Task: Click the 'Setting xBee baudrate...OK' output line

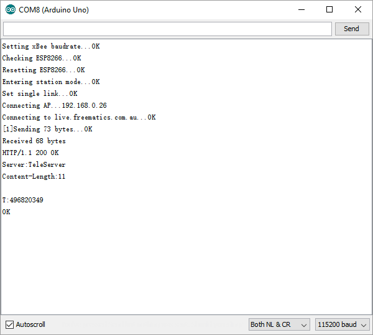Action: (51, 47)
